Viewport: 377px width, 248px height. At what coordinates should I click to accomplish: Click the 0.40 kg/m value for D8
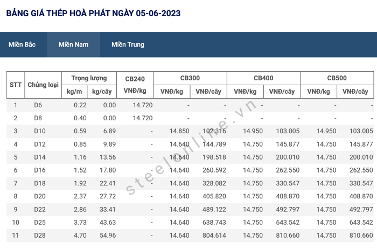tap(80, 118)
